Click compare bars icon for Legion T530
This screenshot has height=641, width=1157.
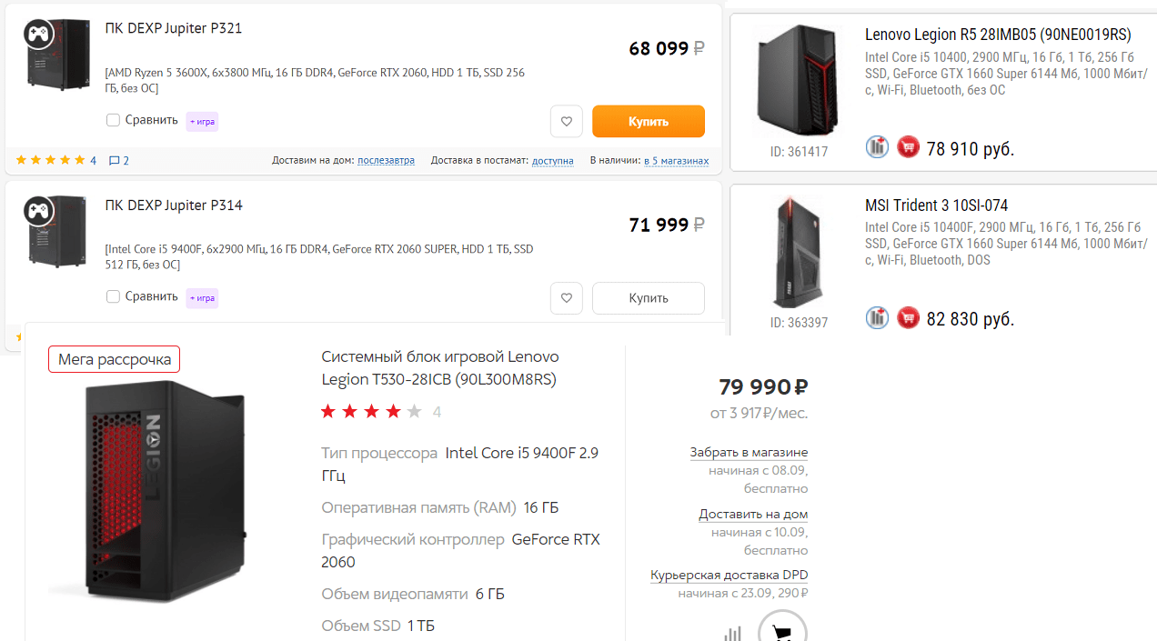point(733,633)
